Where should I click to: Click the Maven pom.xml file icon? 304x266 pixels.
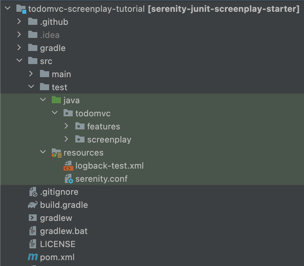(x=33, y=257)
